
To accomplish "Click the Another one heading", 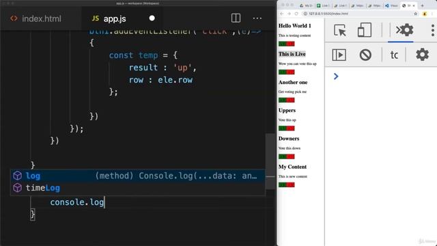I will [x=293, y=82].
